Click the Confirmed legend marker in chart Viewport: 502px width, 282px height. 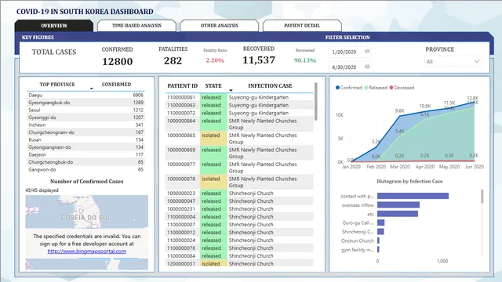coord(337,87)
